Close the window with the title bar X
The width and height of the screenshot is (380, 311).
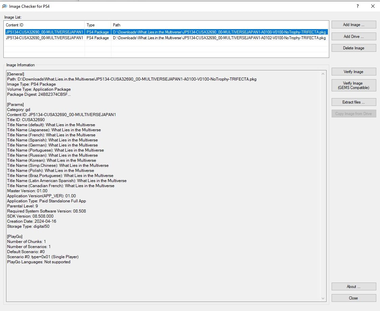click(x=373, y=6)
